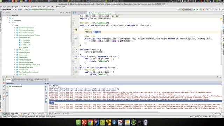Select the Server tab in Run panel
224x126 pixels.
[8, 80]
